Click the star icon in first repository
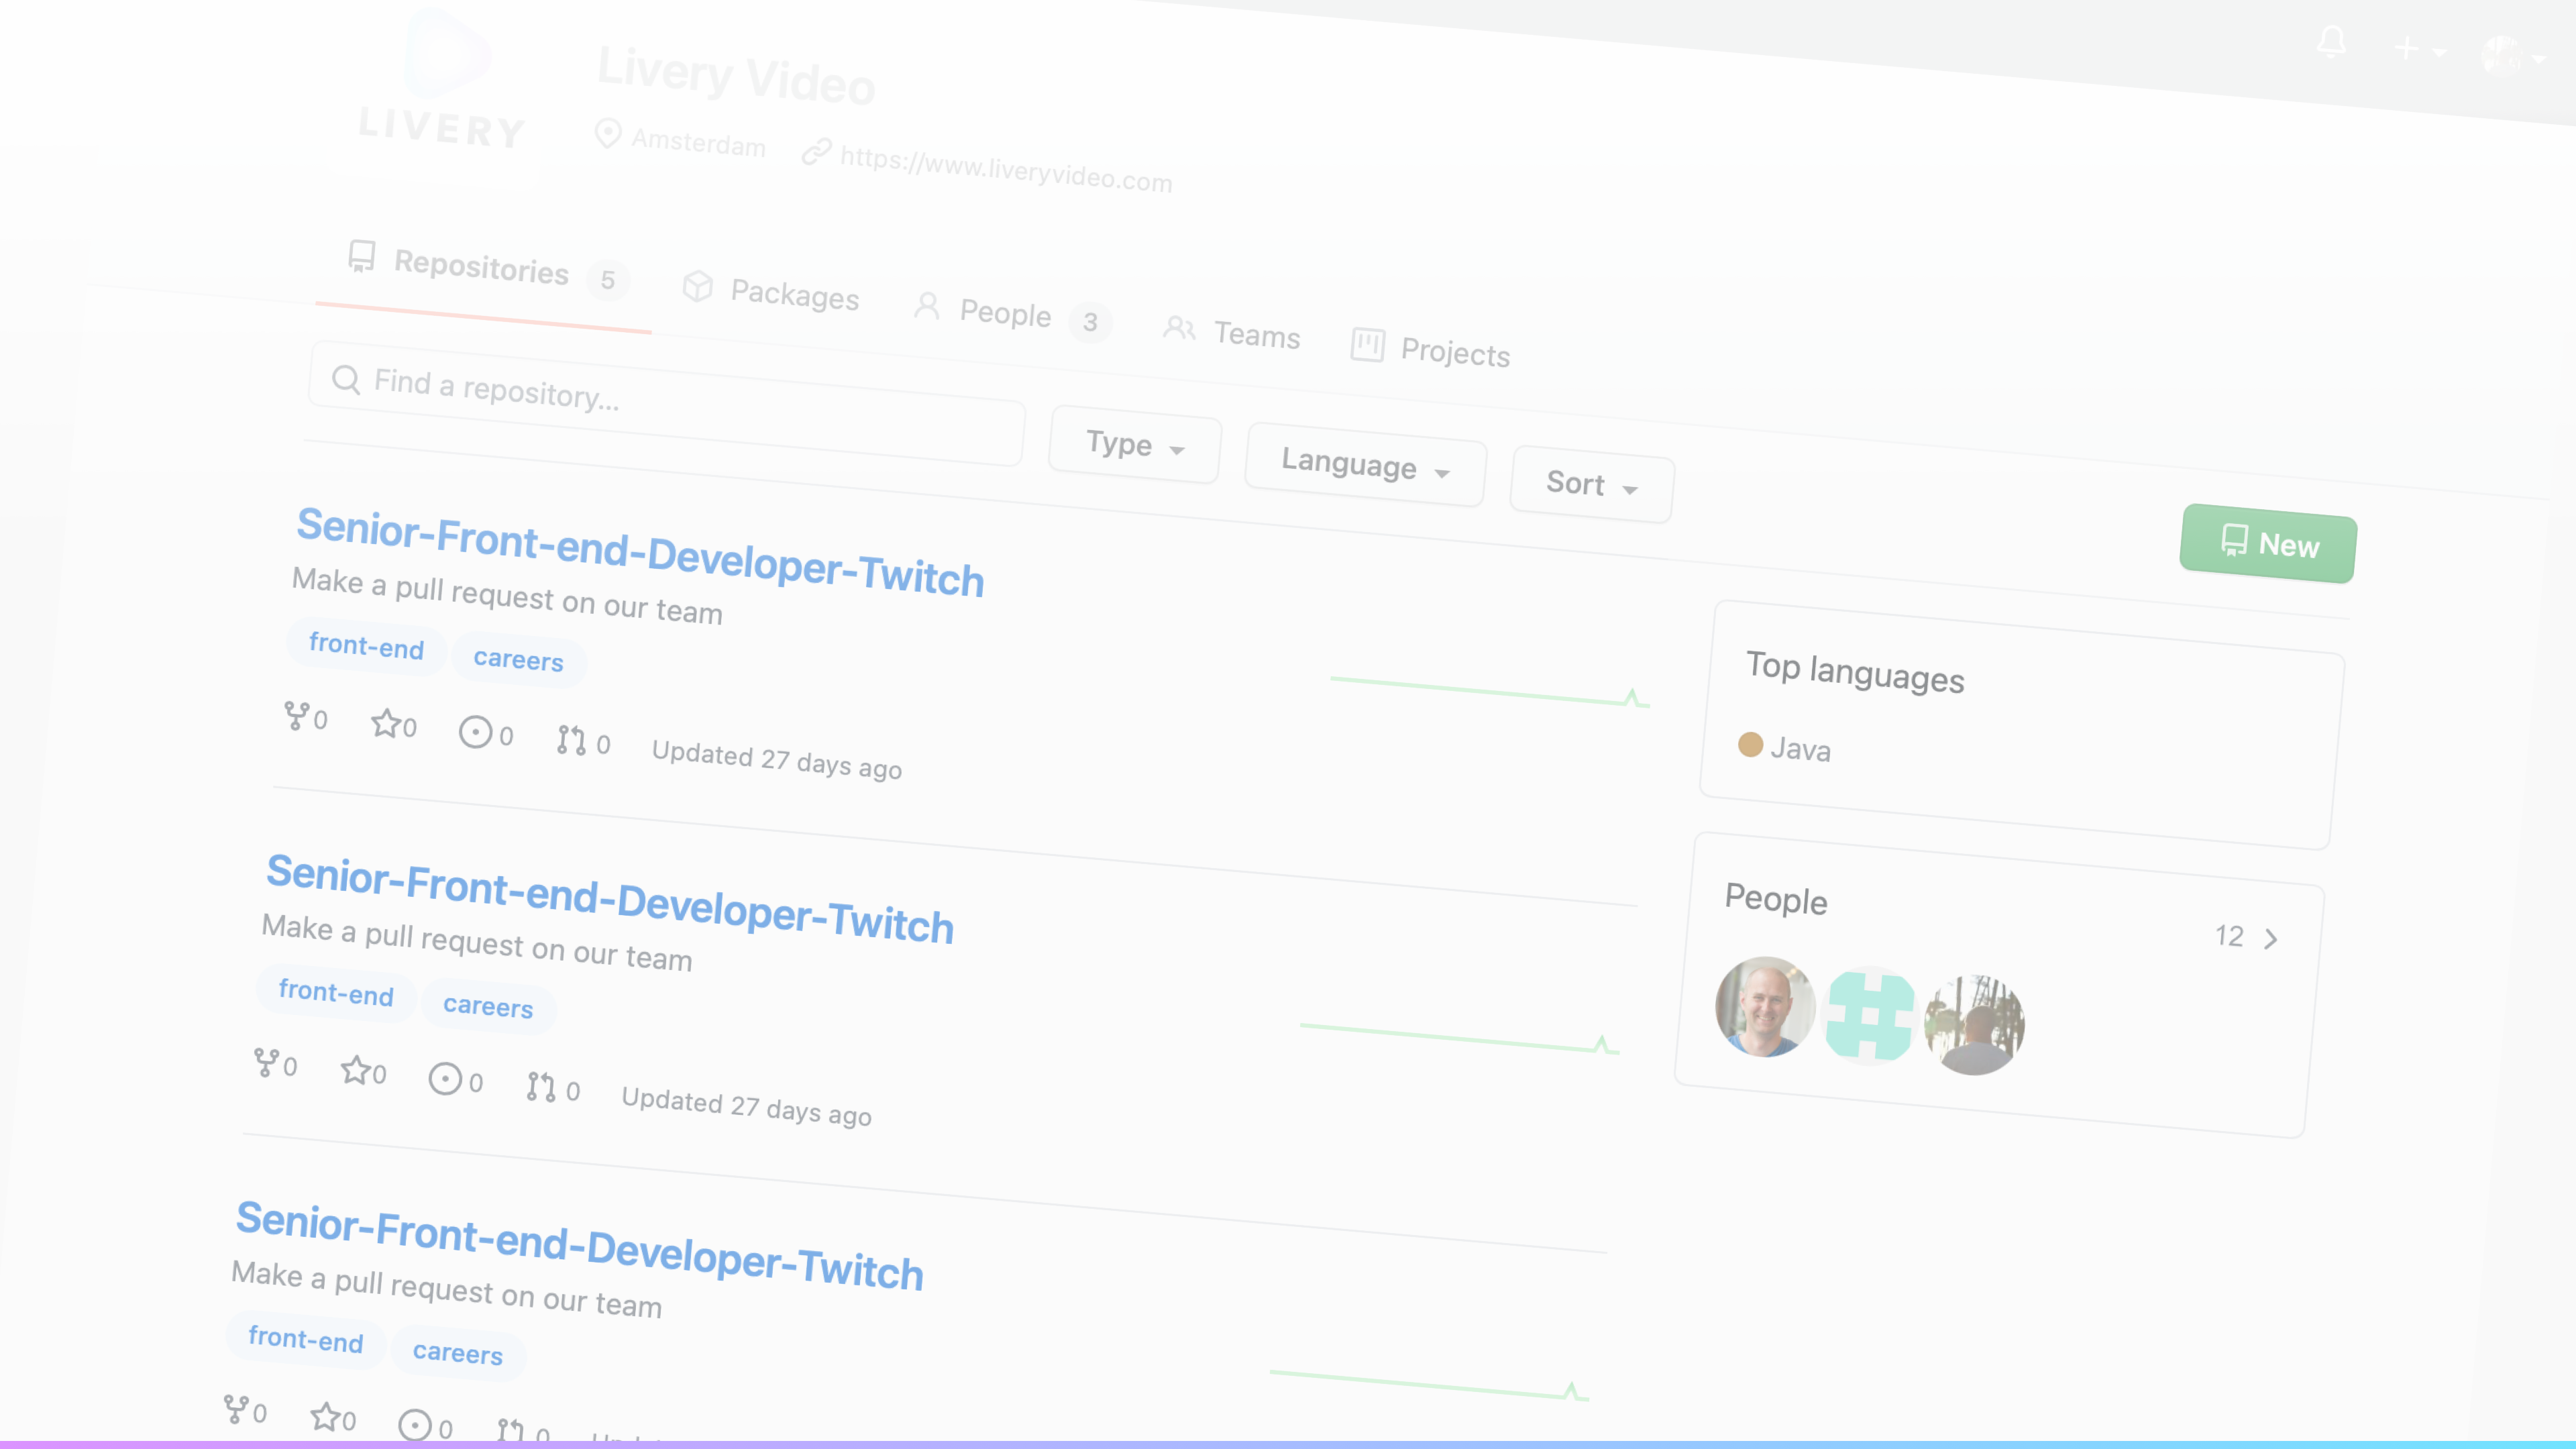Viewport: 2576px width, 1449px height. click(x=385, y=722)
